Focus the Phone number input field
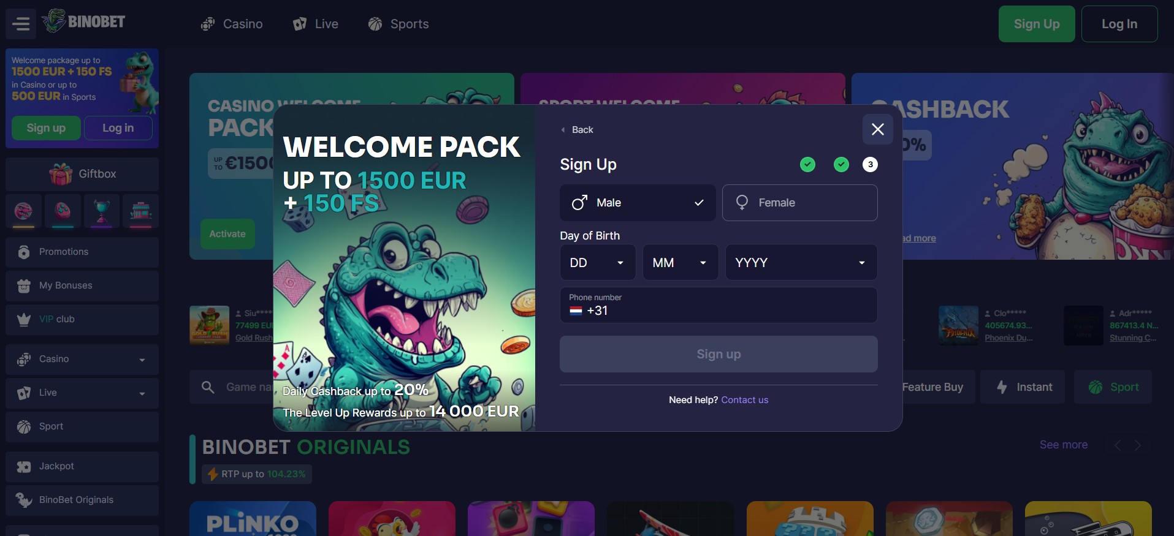The height and width of the screenshot is (536, 1174). click(719, 305)
